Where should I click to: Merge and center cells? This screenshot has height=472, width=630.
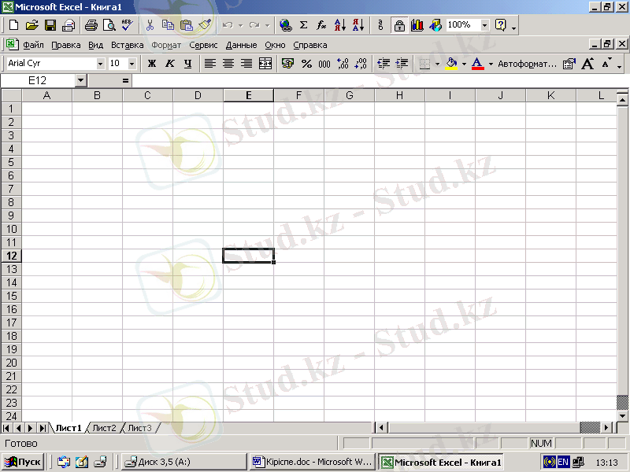265,64
